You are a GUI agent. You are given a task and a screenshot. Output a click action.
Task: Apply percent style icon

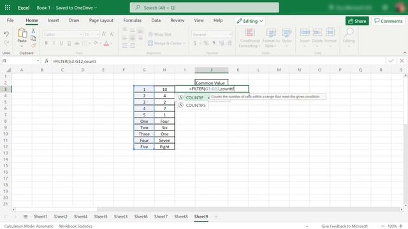(206, 43)
